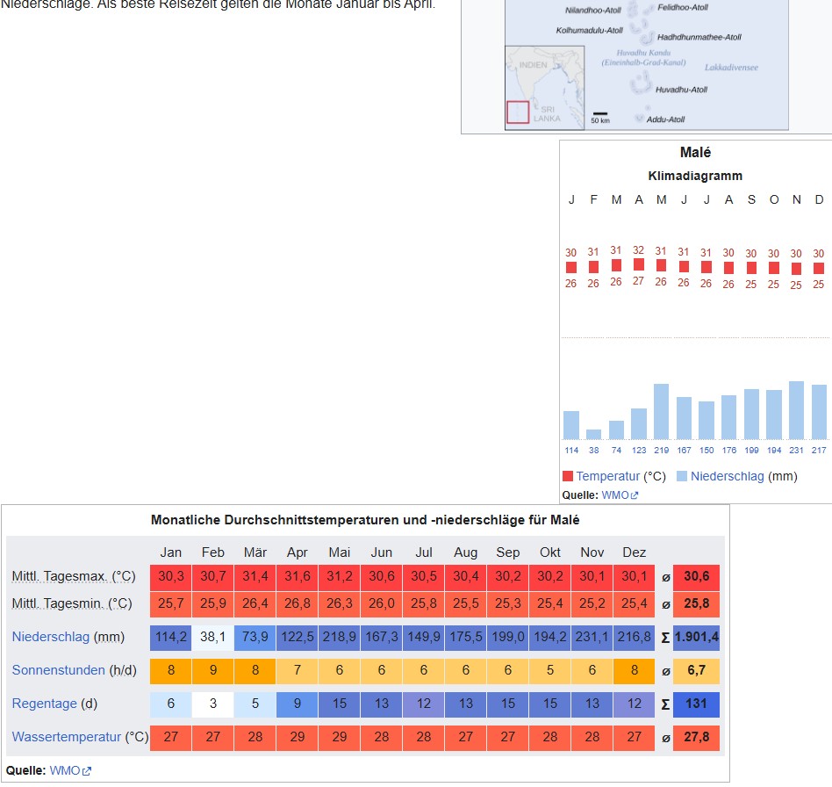Click the Niederschlag link in the chart legend
Image resolution: width=832 pixels, height=787 pixels.
click(x=727, y=476)
